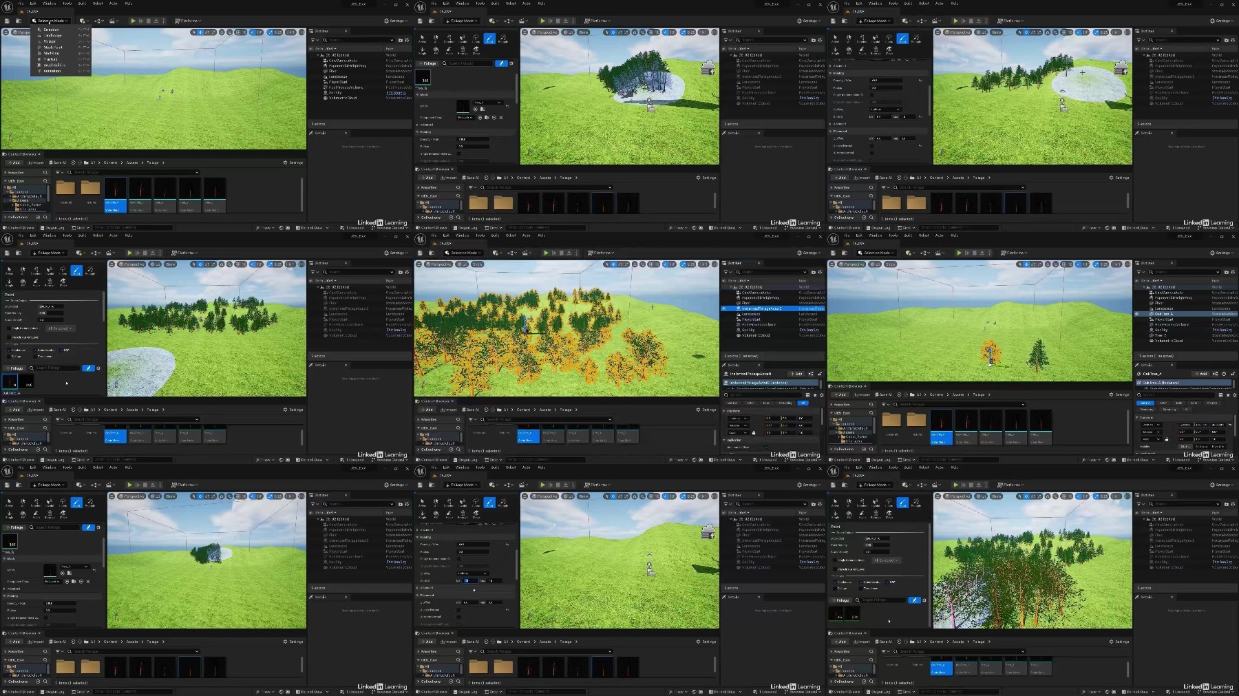
Task: Top-left frame: open the Platforms dropdown
Action: pyautogui.click(x=188, y=21)
